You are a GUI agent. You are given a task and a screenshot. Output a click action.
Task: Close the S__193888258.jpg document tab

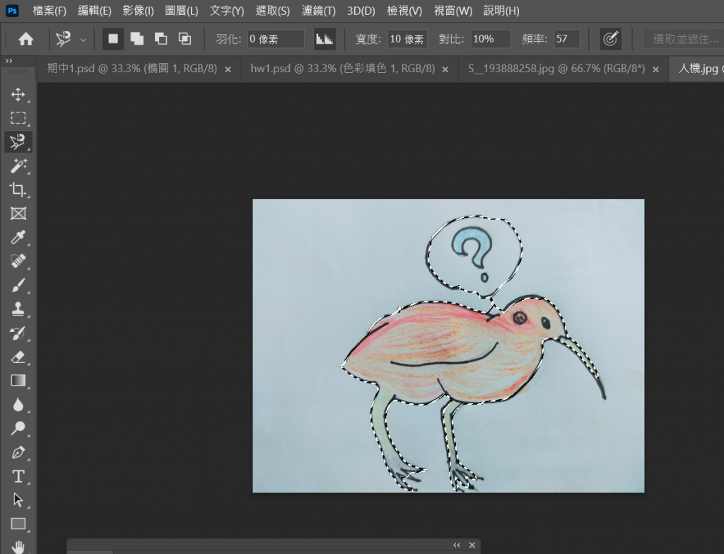[655, 69]
